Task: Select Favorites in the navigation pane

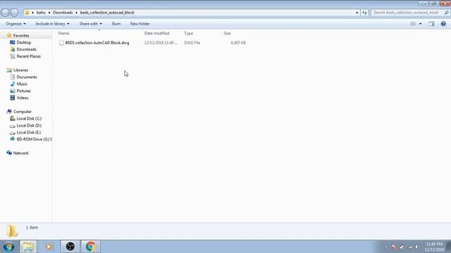Action: [21, 36]
